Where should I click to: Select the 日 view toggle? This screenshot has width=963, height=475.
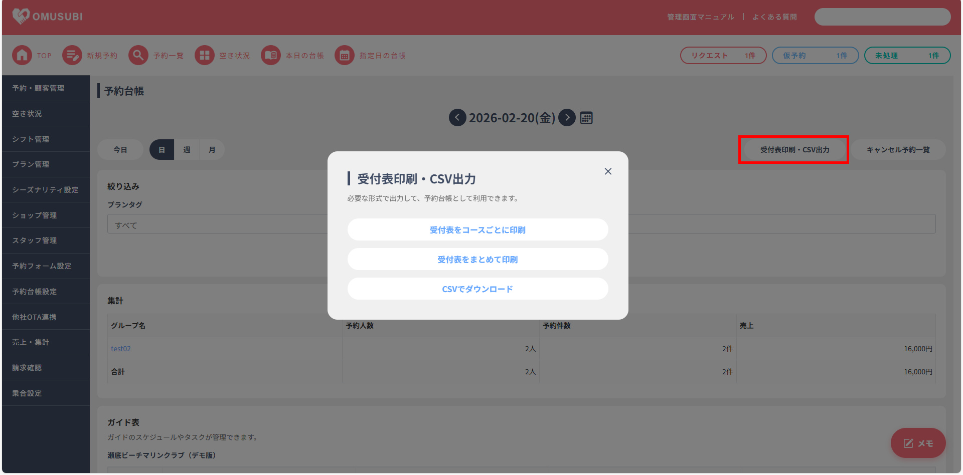(x=162, y=150)
